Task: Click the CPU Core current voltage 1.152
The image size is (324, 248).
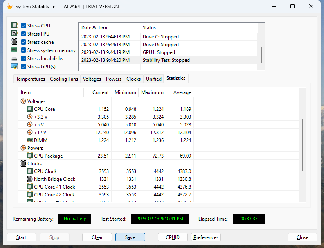Action: click(103, 109)
